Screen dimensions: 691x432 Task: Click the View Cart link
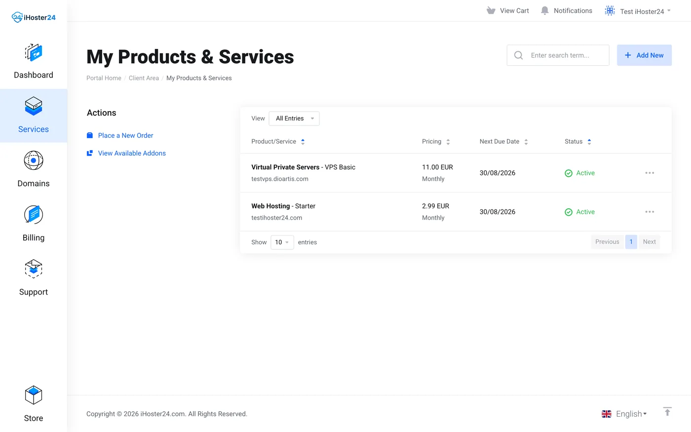[514, 10]
